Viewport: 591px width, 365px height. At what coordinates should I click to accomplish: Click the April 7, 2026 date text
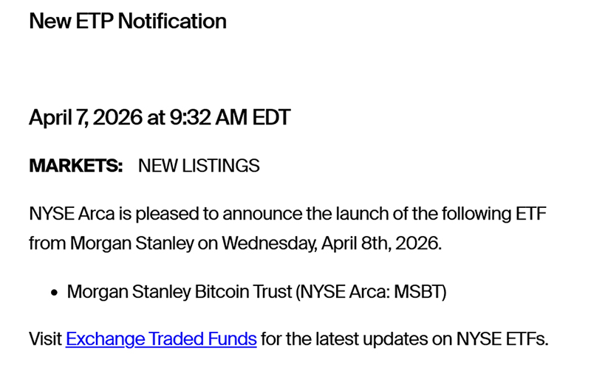point(85,117)
